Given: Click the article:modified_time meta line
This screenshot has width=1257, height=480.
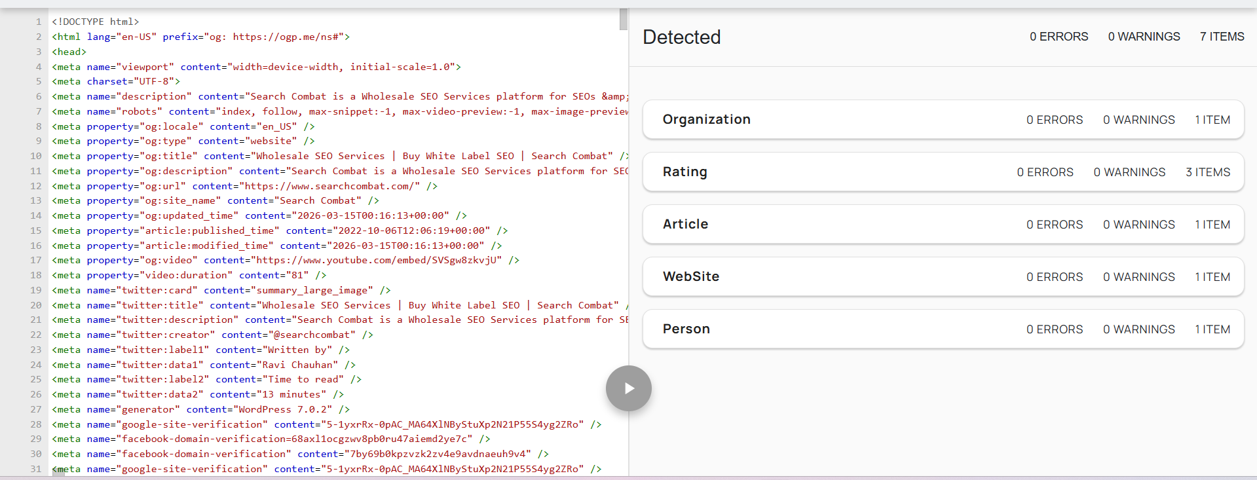Looking at the screenshot, I should (x=277, y=246).
